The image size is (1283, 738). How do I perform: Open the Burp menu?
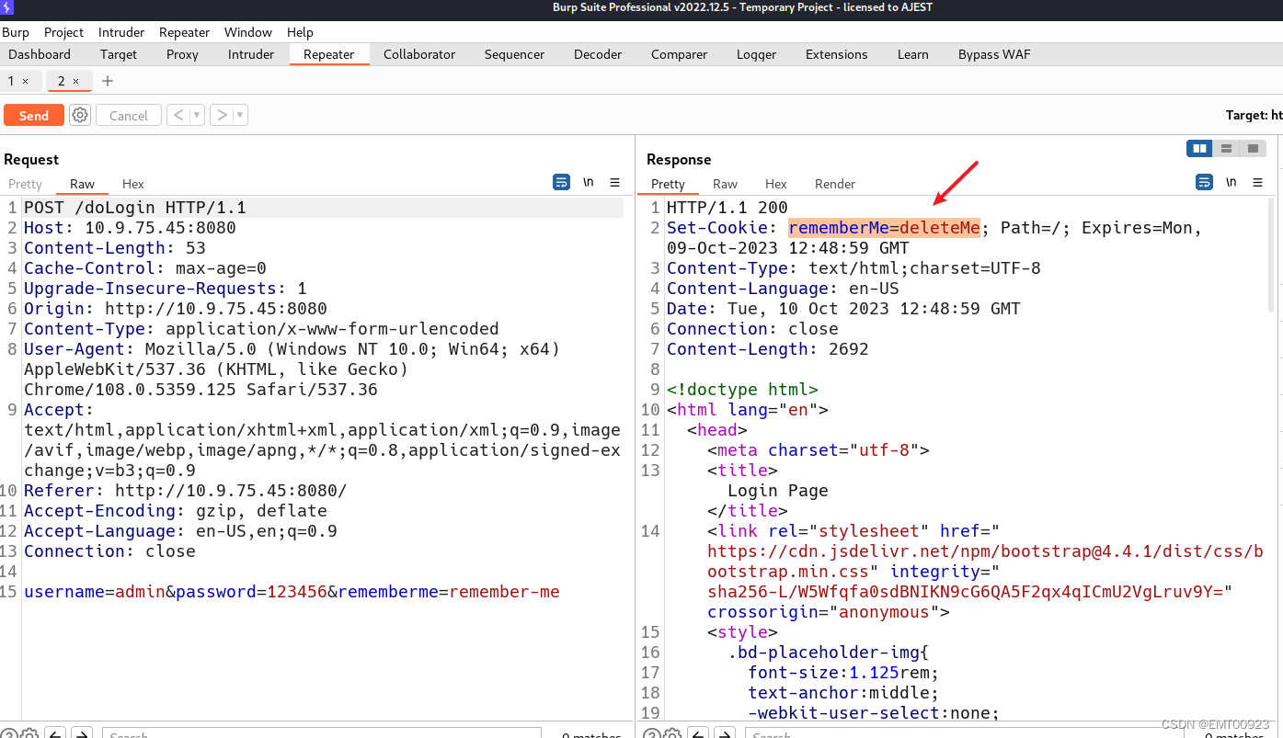(x=16, y=32)
